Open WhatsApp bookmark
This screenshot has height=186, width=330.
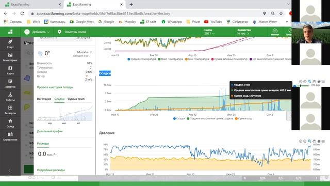coord(172,22)
